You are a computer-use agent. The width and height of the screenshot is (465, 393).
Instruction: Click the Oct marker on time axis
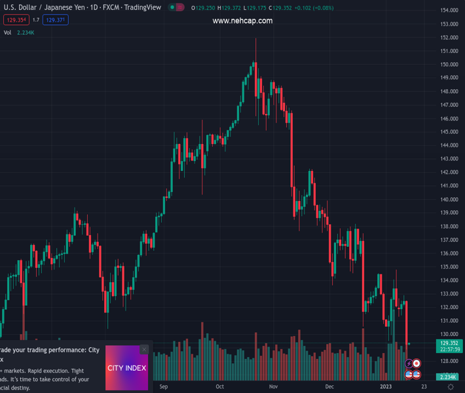click(220, 386)
